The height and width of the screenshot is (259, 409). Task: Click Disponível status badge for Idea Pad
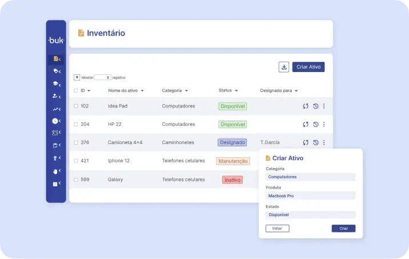(x=232, y=106)
